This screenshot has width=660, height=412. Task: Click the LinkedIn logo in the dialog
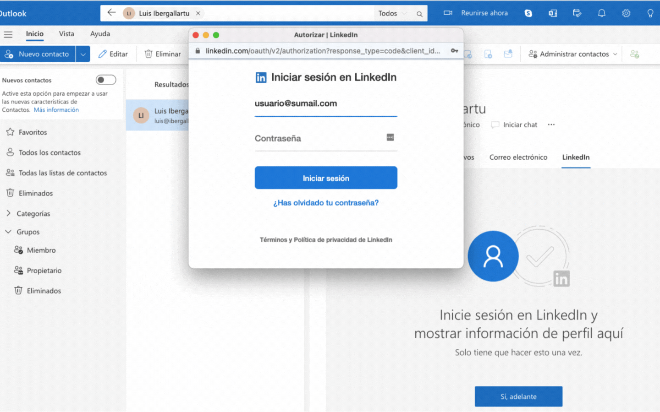point(261,77)
